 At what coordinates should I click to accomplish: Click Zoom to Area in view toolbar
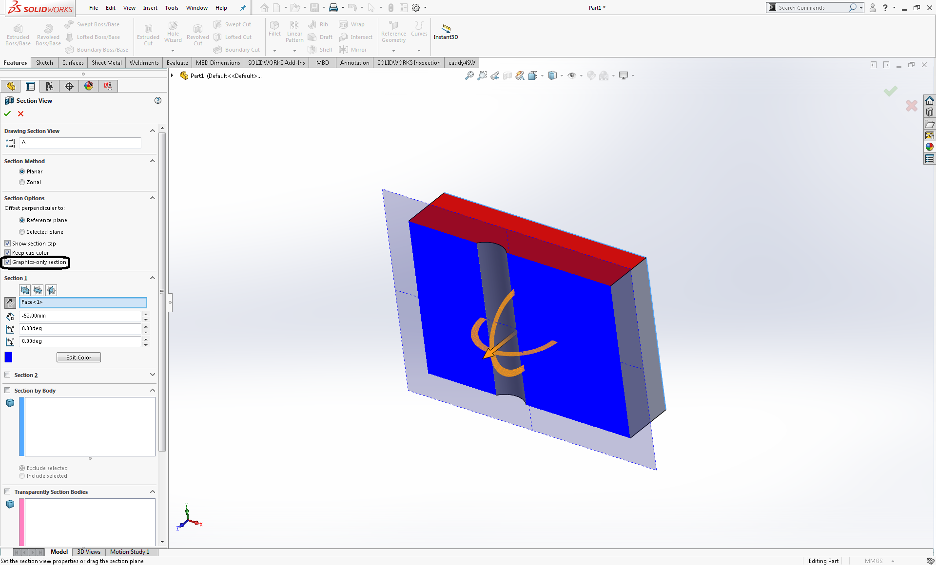pos(482,75)
